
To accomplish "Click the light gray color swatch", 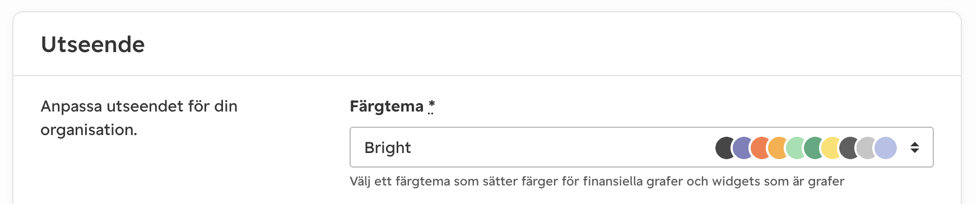I will (x=867, y=148).
